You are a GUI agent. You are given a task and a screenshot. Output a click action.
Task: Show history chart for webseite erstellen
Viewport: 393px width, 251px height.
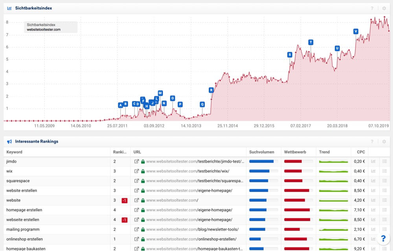pyautogui.click(x=373, y=220)
